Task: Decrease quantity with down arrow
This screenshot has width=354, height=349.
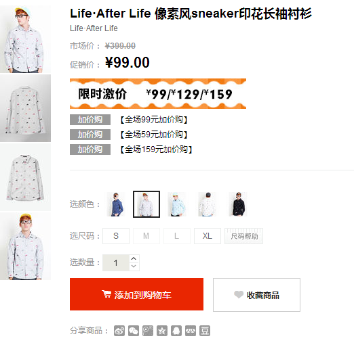Action: click(134, 266)
